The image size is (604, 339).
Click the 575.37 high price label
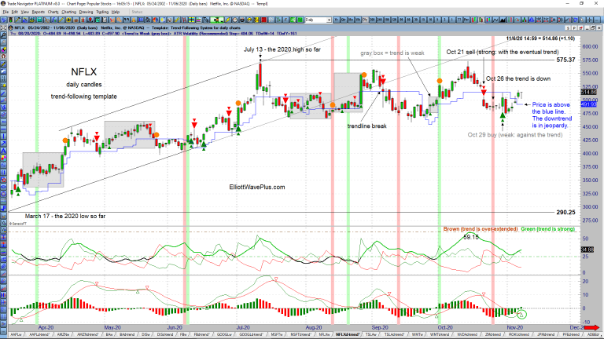566,60
